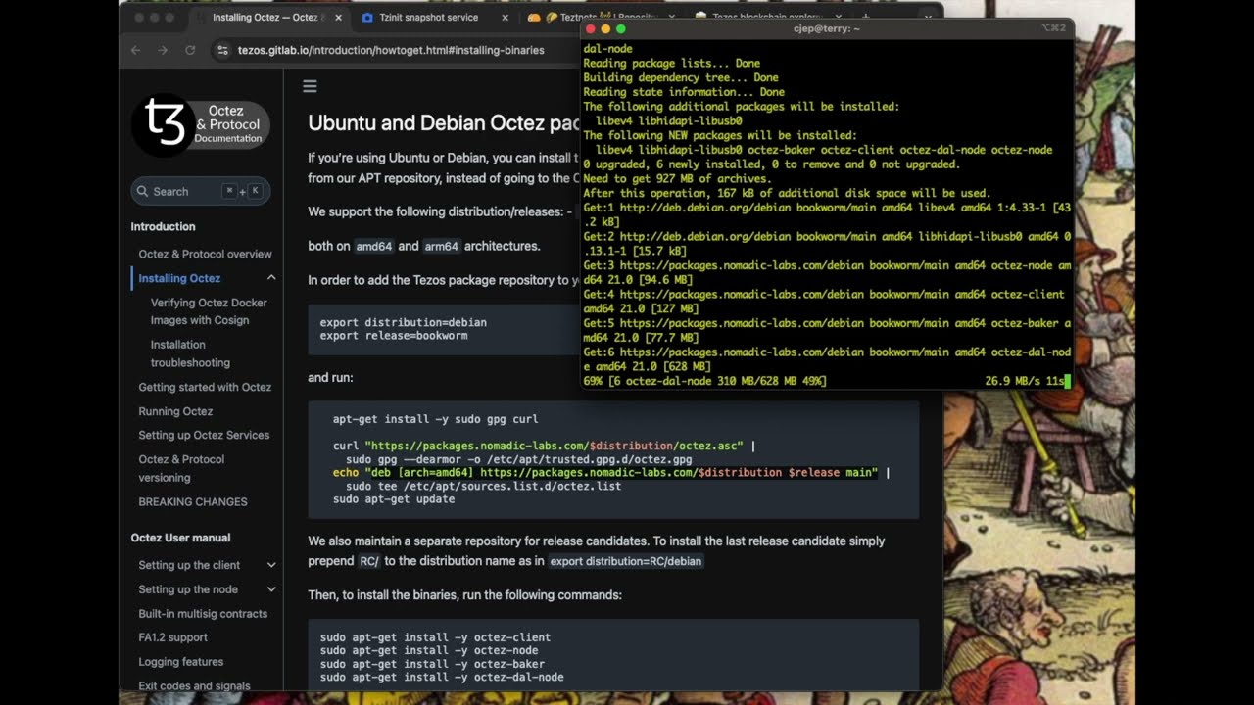Open site information icon in address bar
The height and width of the screenshot is (705, 1254).
tap(222, 50)
